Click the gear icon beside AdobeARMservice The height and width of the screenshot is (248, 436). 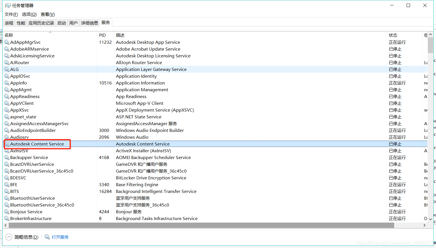(7, 49)
